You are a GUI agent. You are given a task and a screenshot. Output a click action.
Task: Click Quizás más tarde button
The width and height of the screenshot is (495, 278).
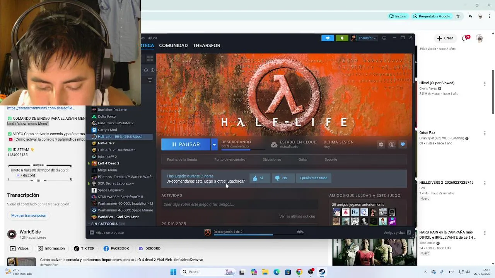[x=314, y=178]
